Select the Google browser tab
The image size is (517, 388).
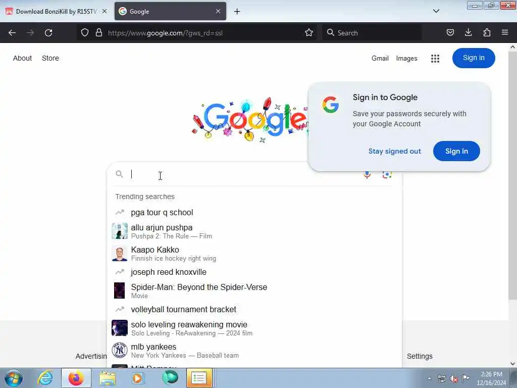(170, 11)
